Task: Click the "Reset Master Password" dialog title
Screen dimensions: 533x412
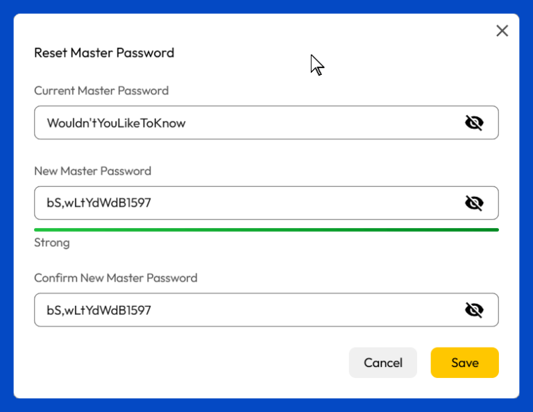Action: (x=104, y=53)
